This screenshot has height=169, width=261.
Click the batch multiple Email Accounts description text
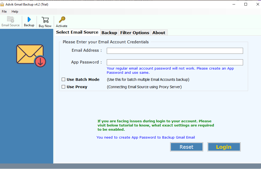tap(148, 80)
